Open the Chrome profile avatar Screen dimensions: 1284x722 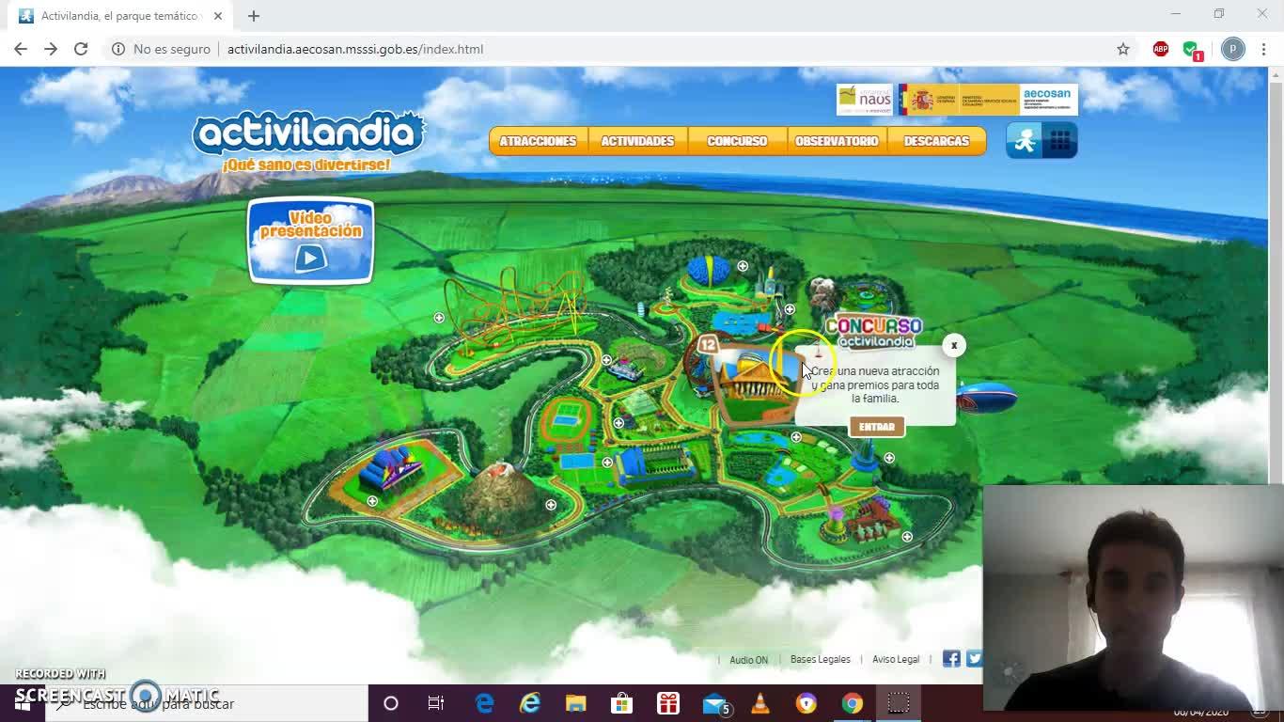1233,49
